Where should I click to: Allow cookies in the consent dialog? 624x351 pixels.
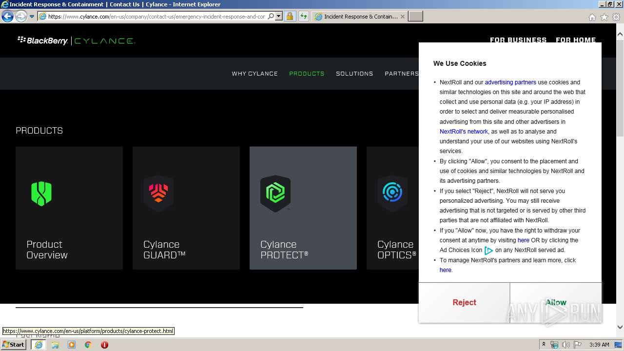(x=556, y=302)
